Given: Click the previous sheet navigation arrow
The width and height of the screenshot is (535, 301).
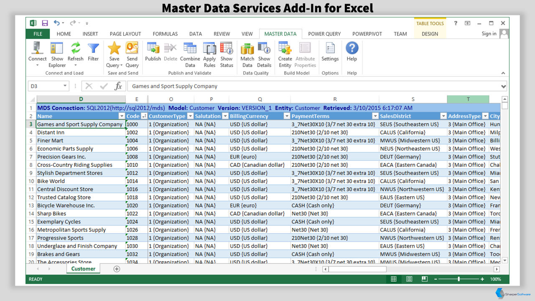Looking at the screenshot, I should [38, 269].
